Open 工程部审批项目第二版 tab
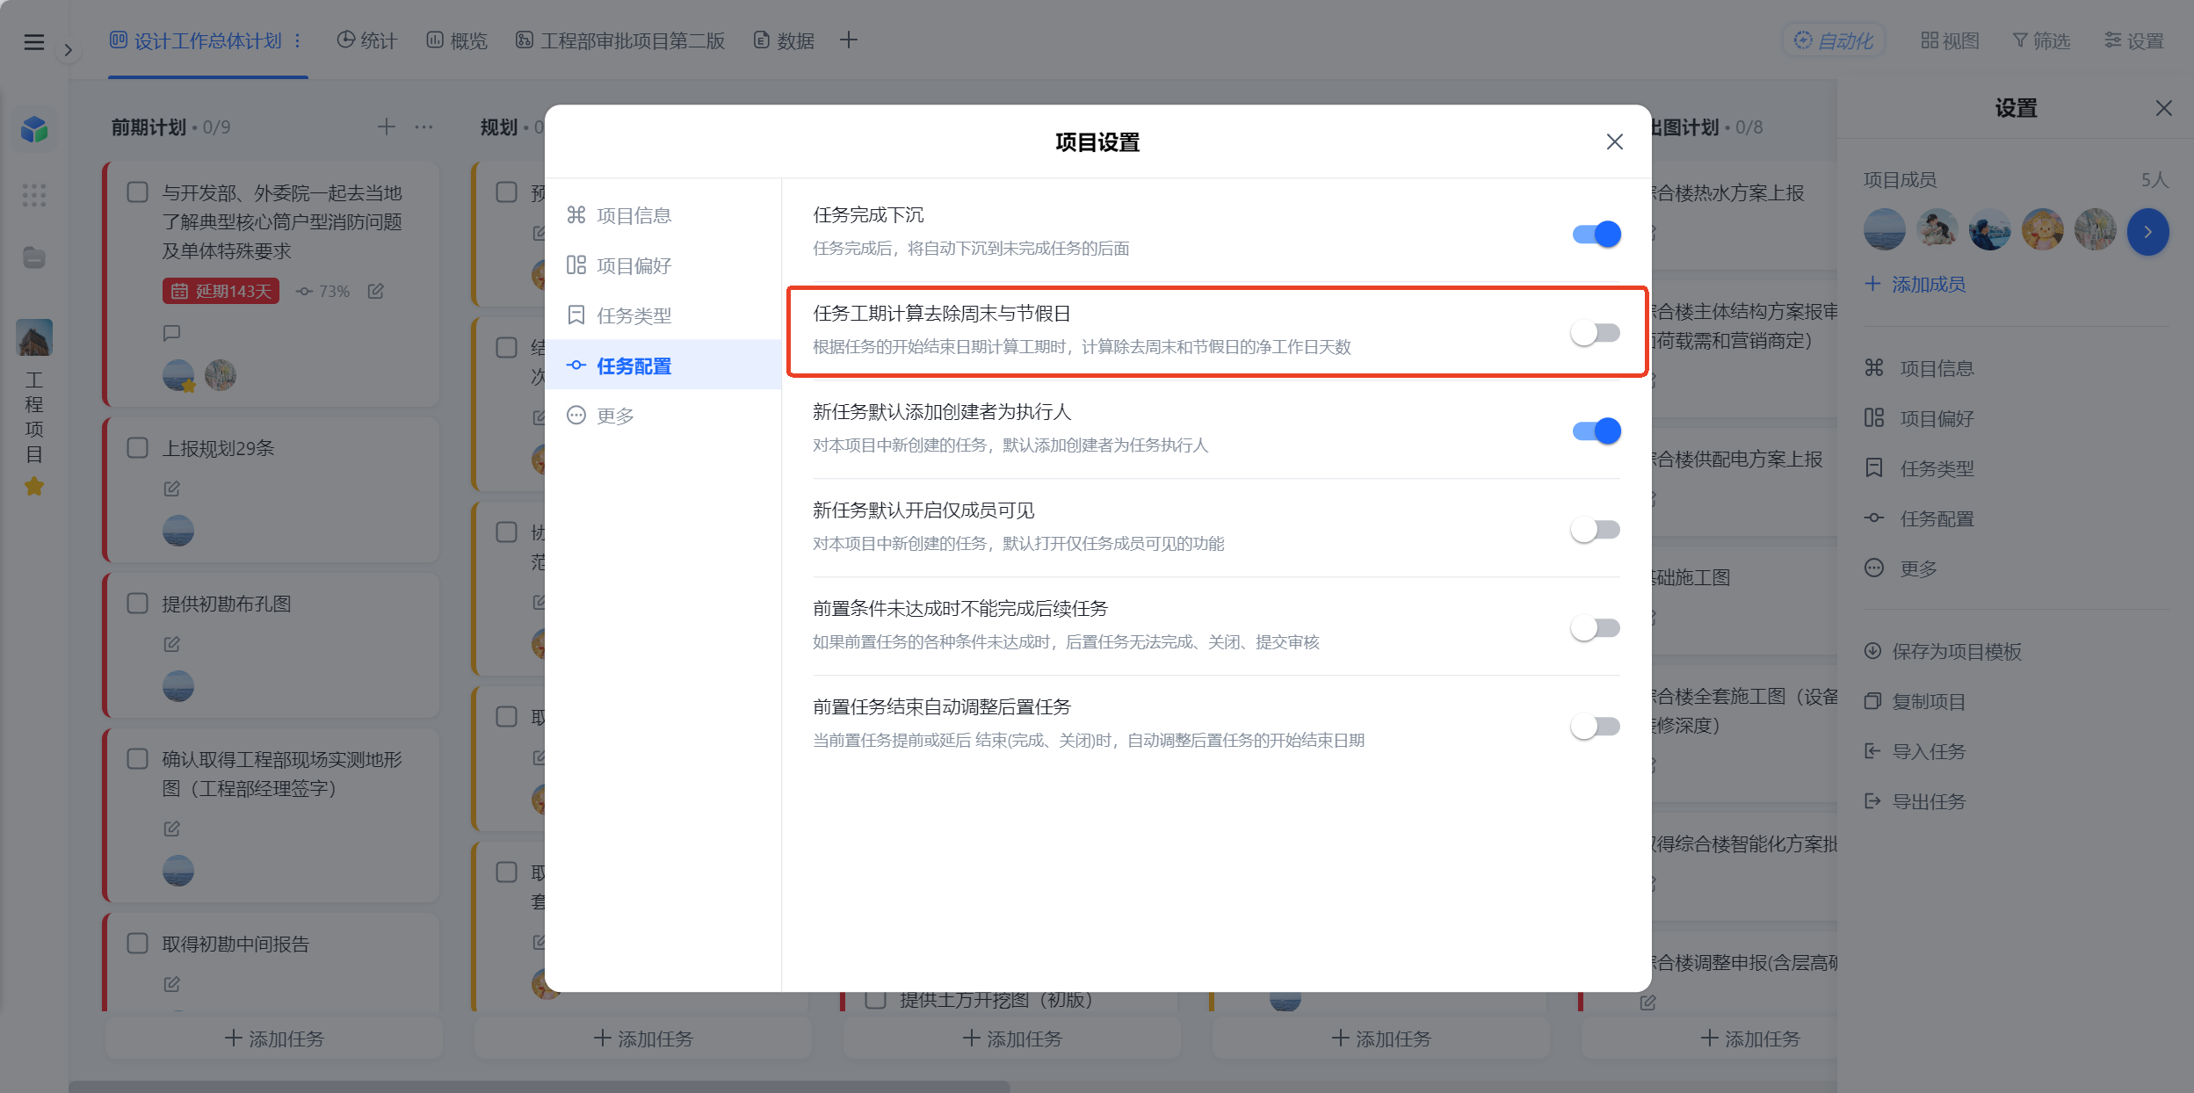The width and height of the screenshot is (2194, 1093). 620,40
